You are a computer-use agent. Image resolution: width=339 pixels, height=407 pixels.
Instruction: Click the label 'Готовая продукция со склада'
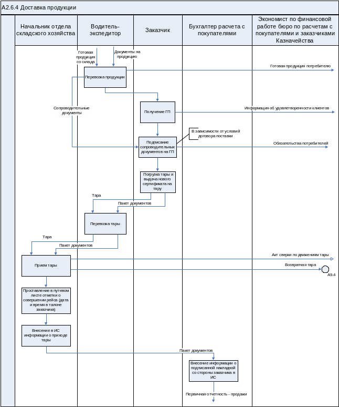tap(86, 57)
